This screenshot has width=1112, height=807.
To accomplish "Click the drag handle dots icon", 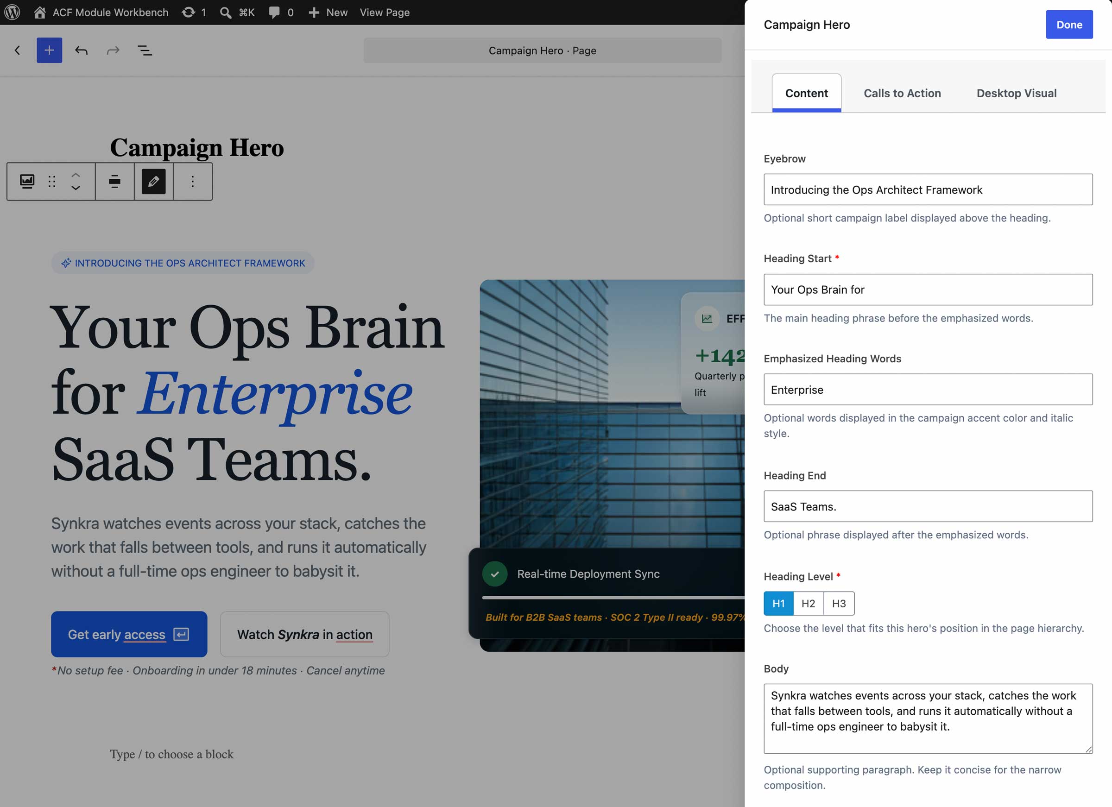I will click(52, 182).
